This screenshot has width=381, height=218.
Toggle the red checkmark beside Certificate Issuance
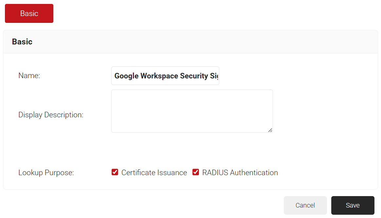(115, 172)
